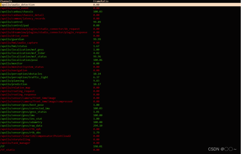Select the /apollo/hmi/status channel
This screenshot has width=241, height=154.
[x=14, y=46]
